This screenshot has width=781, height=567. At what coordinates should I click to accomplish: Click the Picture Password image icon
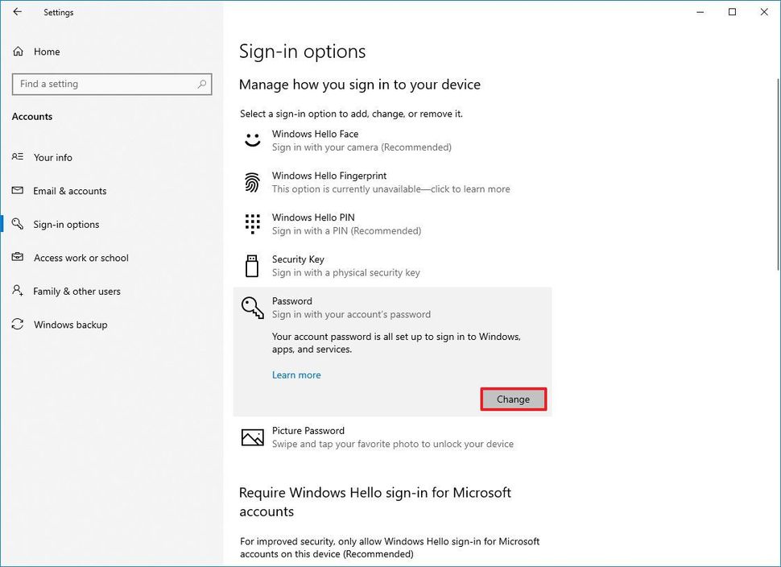[253, 437]
